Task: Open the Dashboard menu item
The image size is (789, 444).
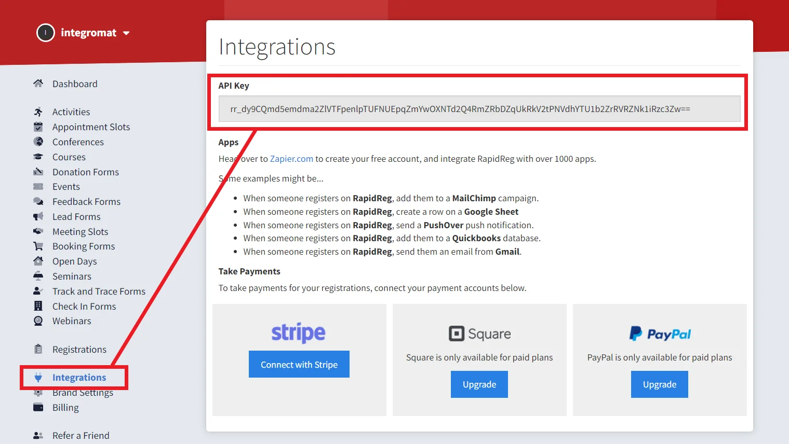Action: pyautogui.click(x=75, y=84)
